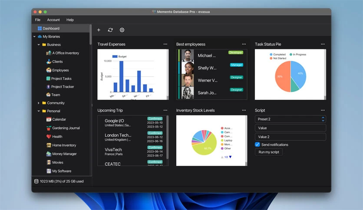The width and height of the screenshot is (363, 210).
Task: Uncheck the Send notifications checkbox
Action: [257, 144]
